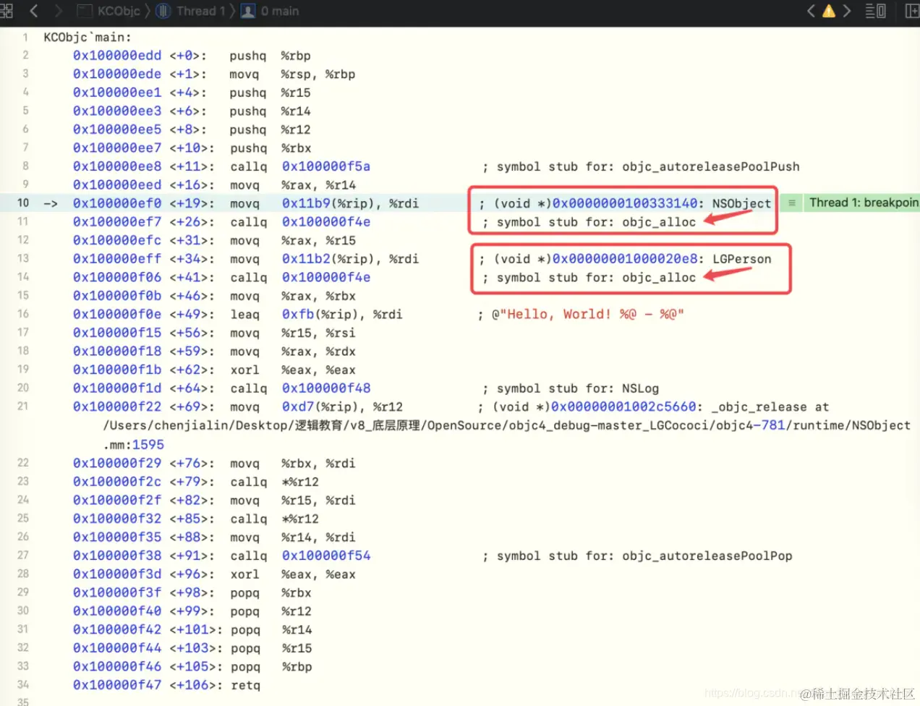Click the green breakpoint annotation lines icon
The height and width of the screenshot is (706, 920).
pos(792,203)
